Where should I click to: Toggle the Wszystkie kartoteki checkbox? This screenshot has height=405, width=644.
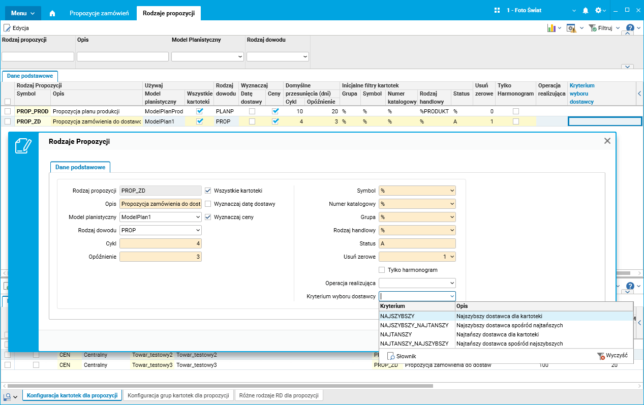[x=208, y=191]
